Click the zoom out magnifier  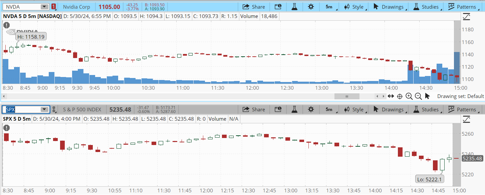coord(418,96)
